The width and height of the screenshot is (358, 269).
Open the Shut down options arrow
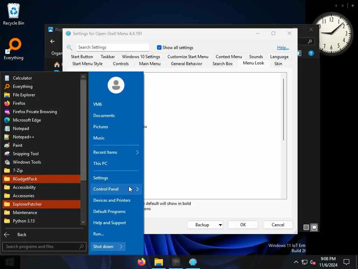pyautogui.click(x=121, y=247)
